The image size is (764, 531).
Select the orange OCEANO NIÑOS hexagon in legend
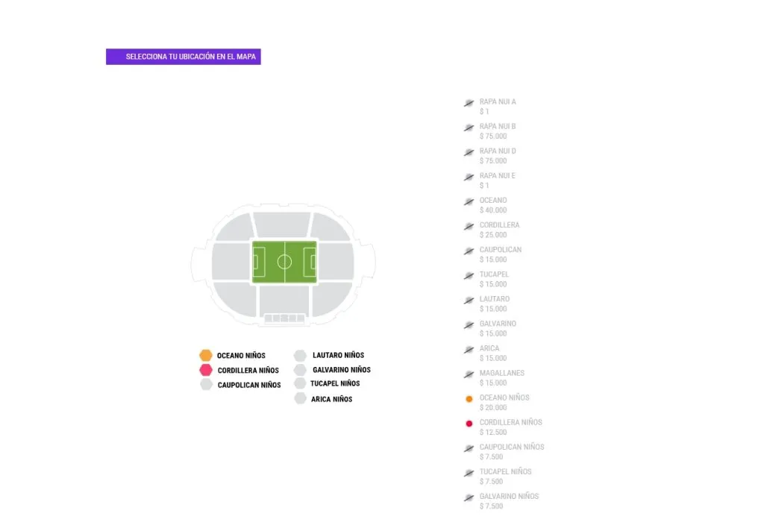(207, 355)
